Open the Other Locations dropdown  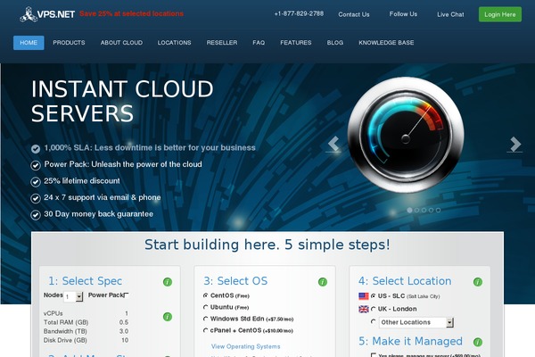click(416, 322)
